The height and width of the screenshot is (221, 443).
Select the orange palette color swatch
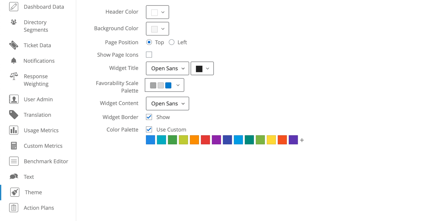coord(194,140)
